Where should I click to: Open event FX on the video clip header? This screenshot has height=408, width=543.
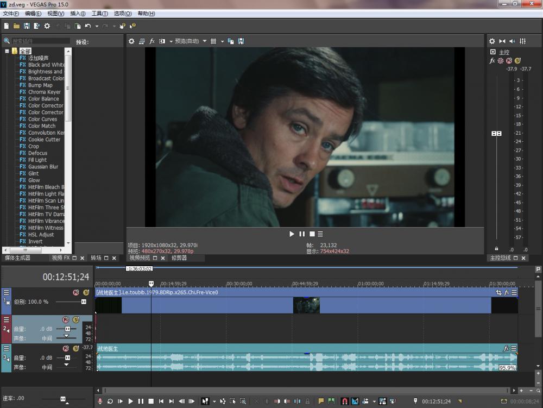[507, 293]
